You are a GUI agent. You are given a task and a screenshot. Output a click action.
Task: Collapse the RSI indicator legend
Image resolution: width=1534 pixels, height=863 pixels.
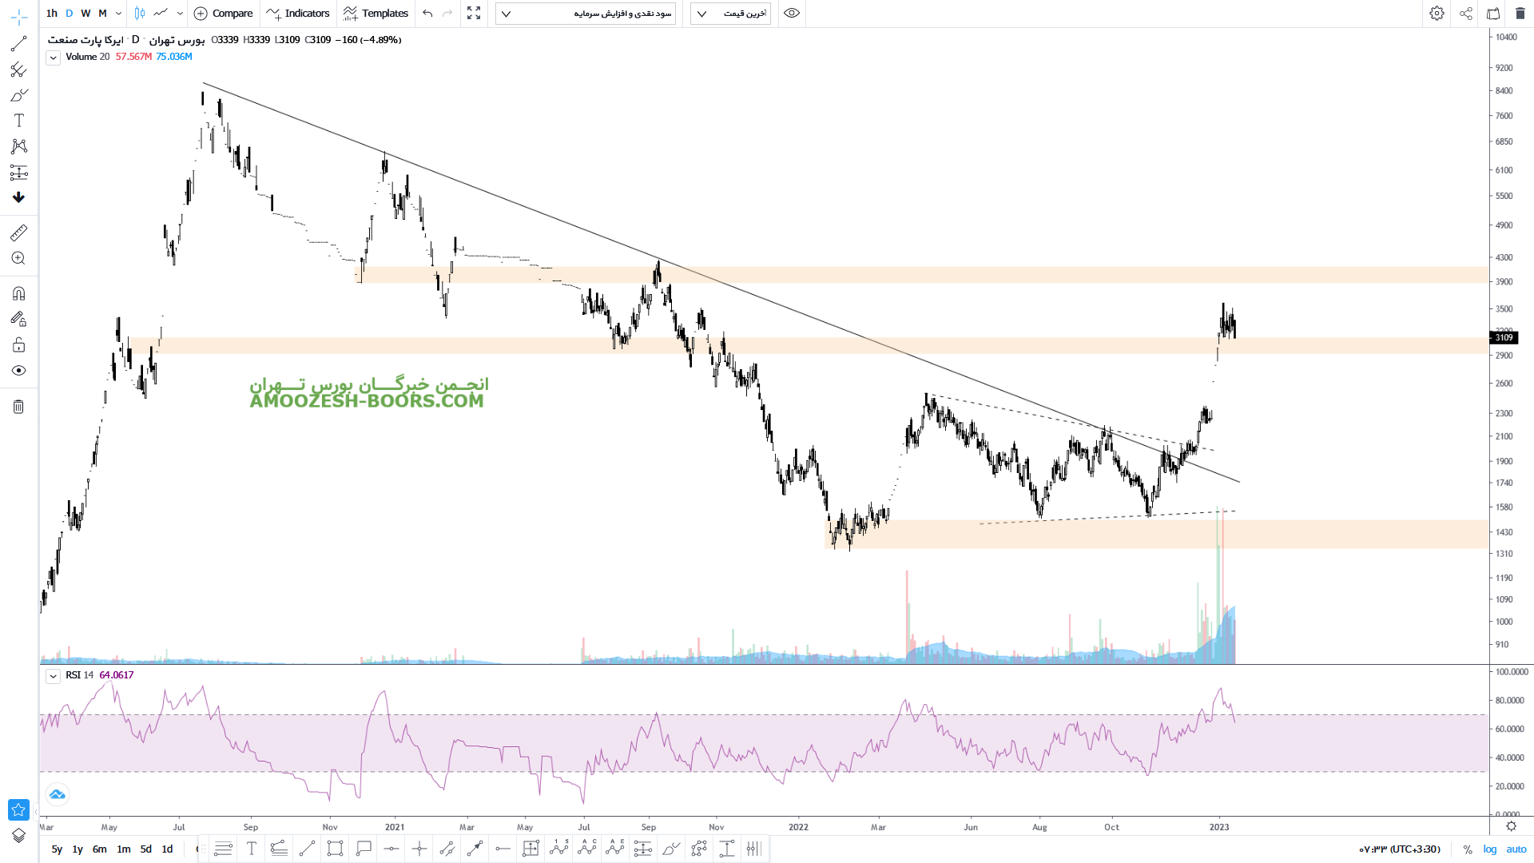click(53, 676)
